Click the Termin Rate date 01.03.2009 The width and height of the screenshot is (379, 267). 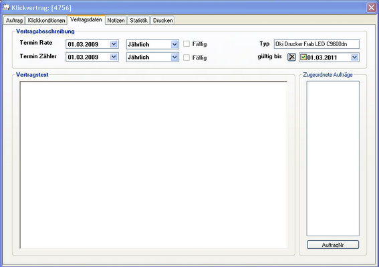coord(83,44)
